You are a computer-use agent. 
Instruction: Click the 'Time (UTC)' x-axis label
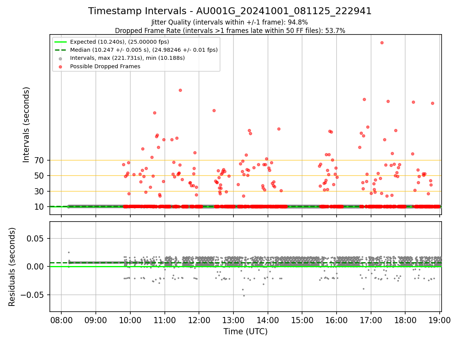pos(246,332)
